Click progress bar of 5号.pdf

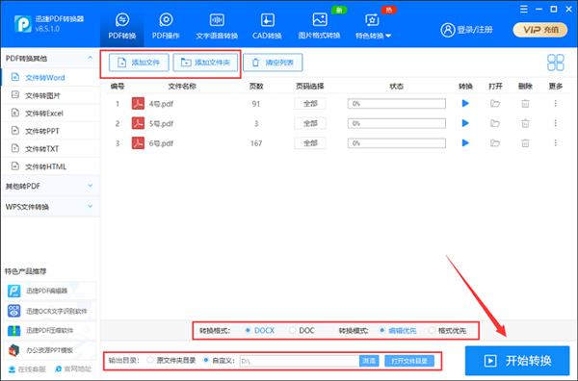[x=397, y=123]
